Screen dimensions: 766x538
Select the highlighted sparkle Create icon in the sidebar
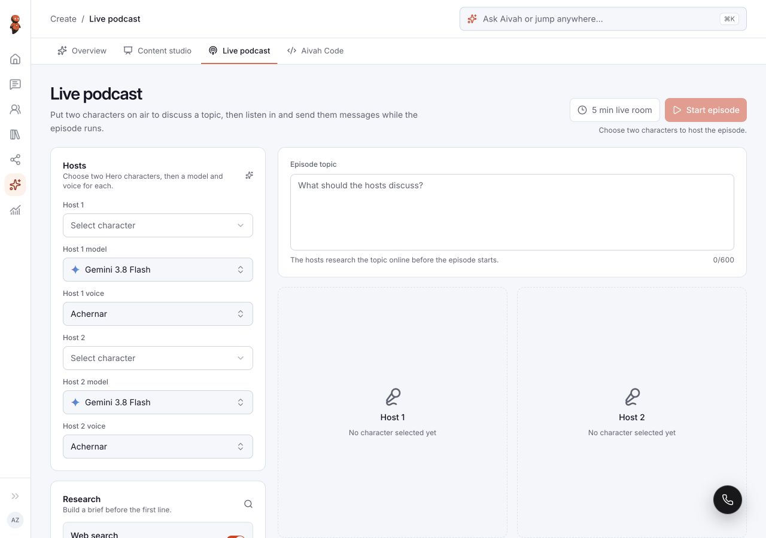16,185
